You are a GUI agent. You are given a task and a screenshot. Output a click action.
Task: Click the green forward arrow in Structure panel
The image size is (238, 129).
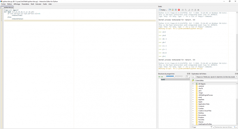pyautogui.click(x=161, y=77)
